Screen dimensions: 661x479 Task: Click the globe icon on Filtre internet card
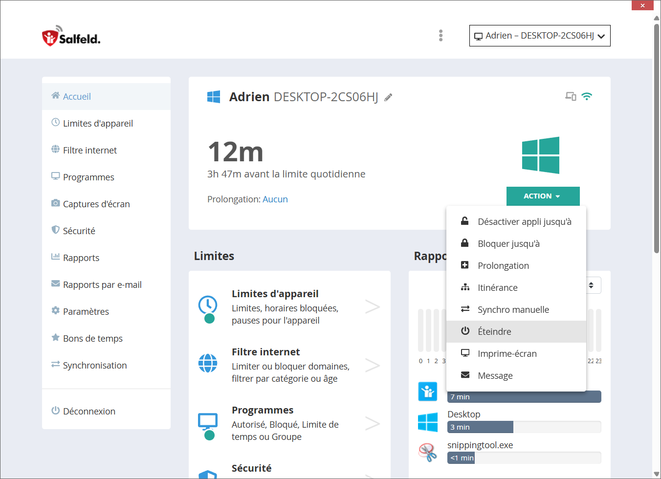click(208, 363)
